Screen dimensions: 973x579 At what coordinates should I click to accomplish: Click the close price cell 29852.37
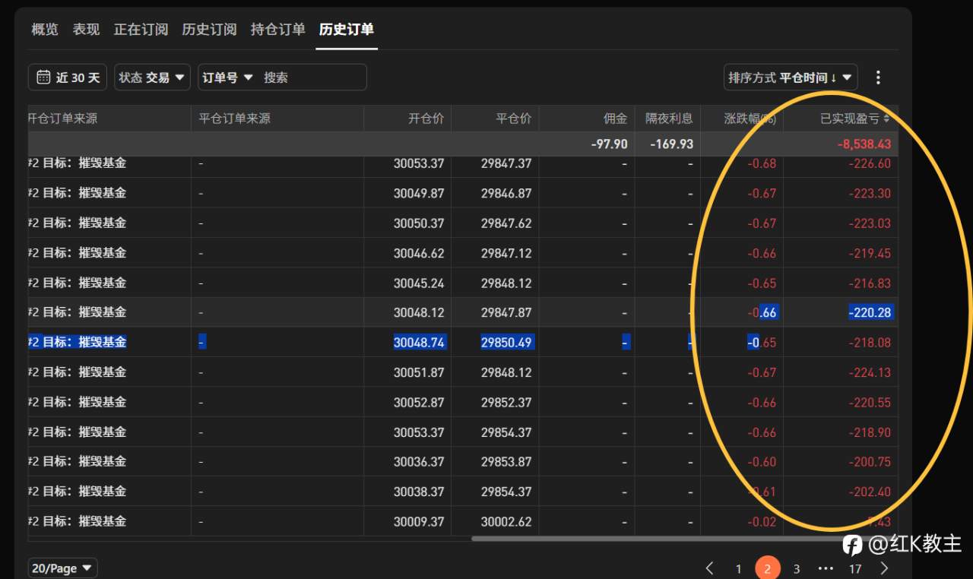coord(506,402)
